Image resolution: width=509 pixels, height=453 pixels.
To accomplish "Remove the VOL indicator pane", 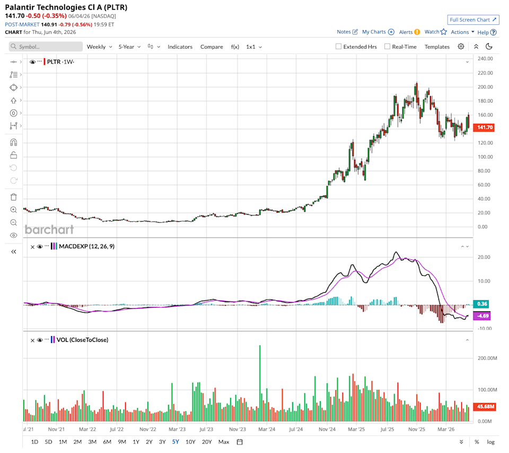I will click(32, 340).
